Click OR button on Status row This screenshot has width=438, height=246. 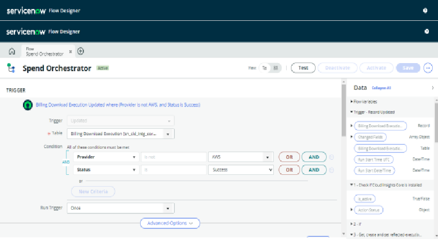[289, 170]
